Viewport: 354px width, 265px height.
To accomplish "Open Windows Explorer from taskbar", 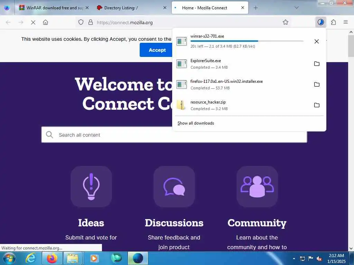I will 73,258.
